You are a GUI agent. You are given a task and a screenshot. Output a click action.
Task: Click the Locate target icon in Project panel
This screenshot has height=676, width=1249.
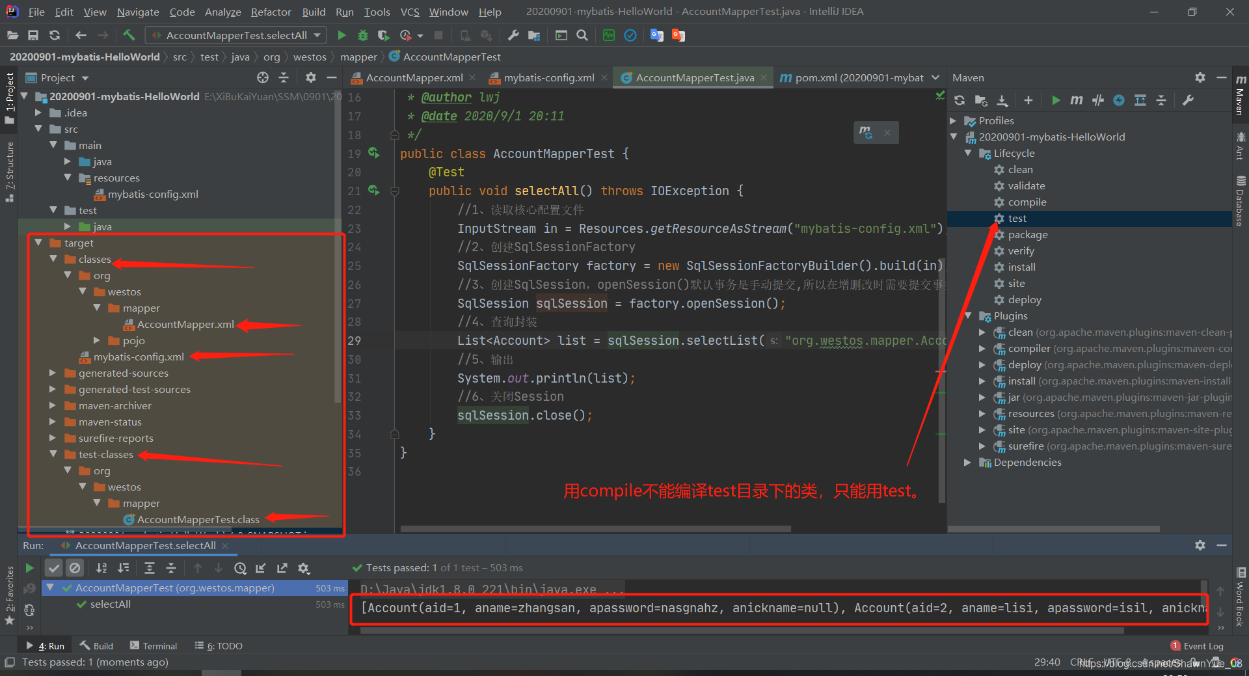(263, 77)
